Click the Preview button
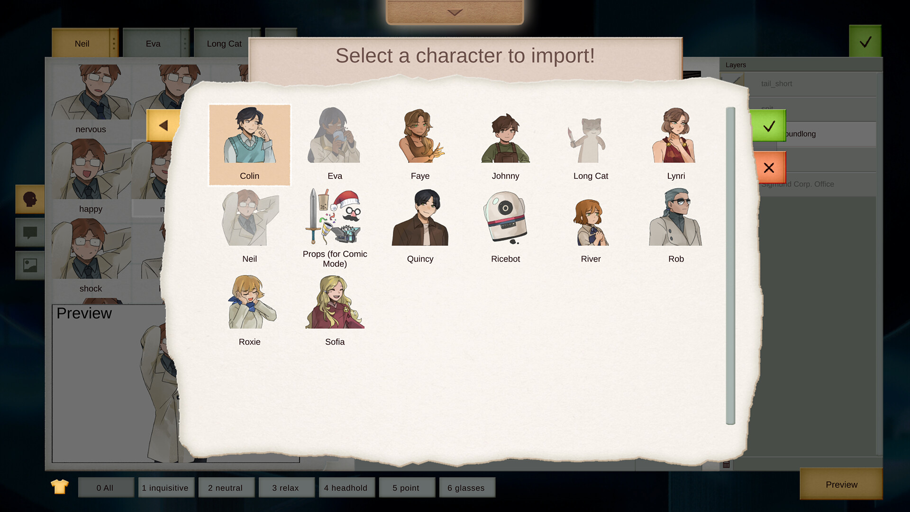This screenshot has height=512, width=910. pyautogui.click(x=841, y=485)
